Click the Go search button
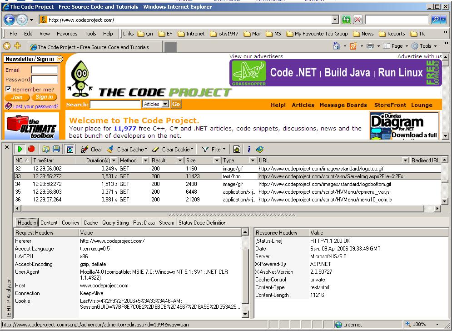452x331 pixels. (x=176, y=104)
